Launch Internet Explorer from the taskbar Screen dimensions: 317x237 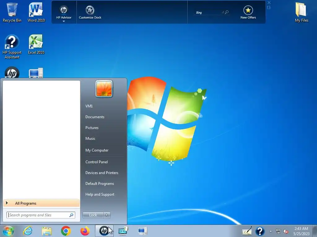(x=28, y=231)
